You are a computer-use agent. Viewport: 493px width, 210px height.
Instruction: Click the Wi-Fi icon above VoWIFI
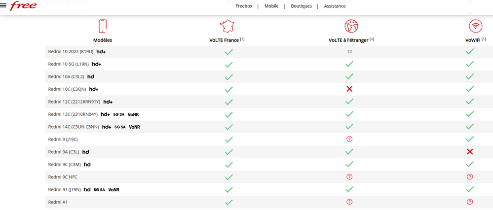475,26
